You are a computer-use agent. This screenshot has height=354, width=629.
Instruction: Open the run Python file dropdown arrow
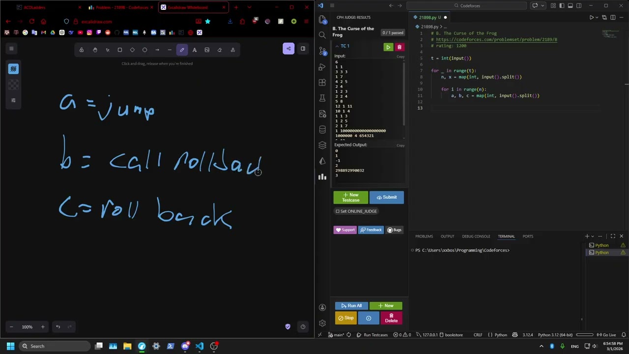tap(598, 17)
